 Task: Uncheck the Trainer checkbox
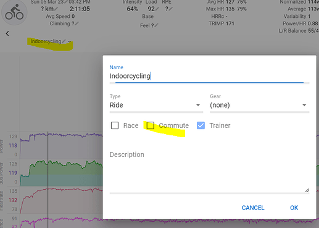coord(201,125)
